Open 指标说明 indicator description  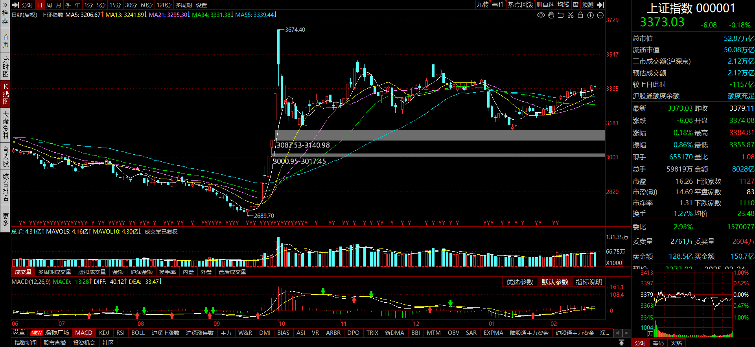(589, 282)
